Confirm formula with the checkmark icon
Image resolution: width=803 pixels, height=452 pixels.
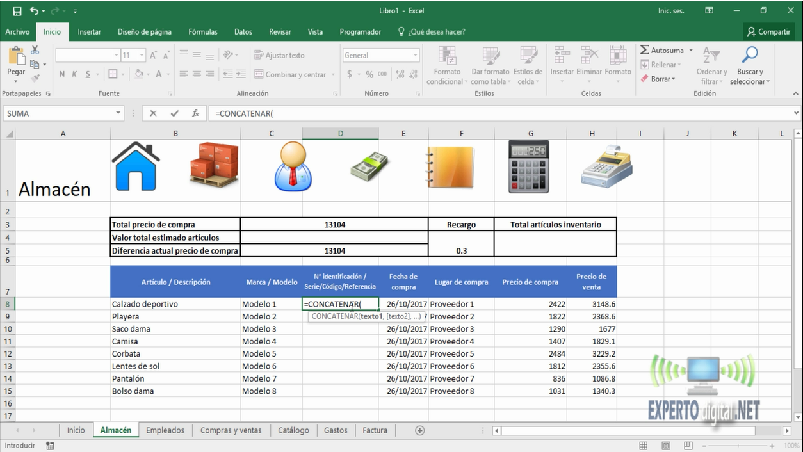coord(174,113)
